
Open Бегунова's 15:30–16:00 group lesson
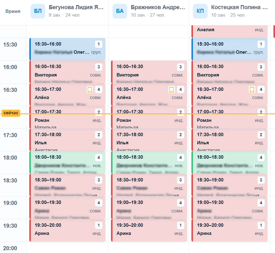[67, 49]
